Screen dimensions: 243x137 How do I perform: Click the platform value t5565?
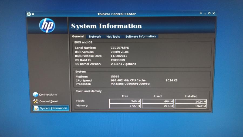click(x=115, y=76)
